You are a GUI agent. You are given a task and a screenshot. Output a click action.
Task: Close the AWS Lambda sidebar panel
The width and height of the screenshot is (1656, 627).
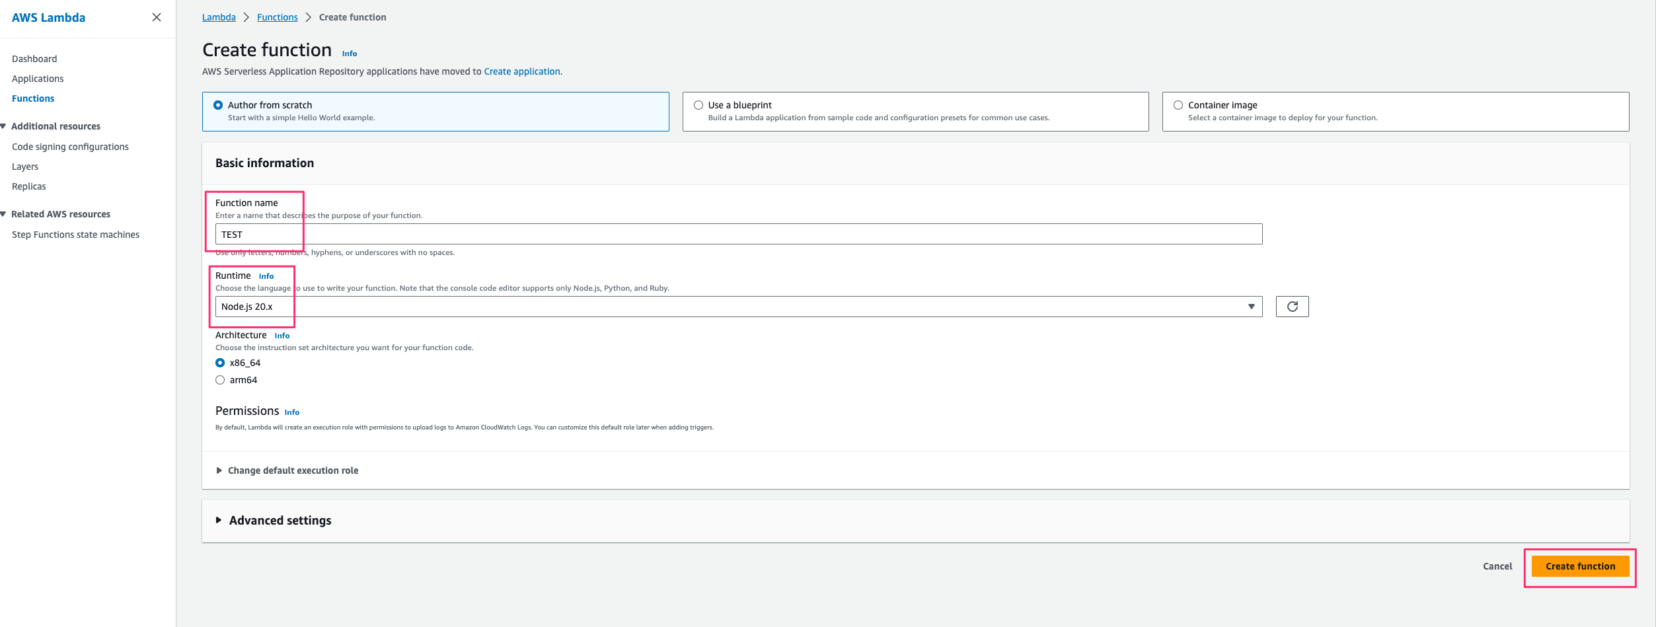[157, 17]
